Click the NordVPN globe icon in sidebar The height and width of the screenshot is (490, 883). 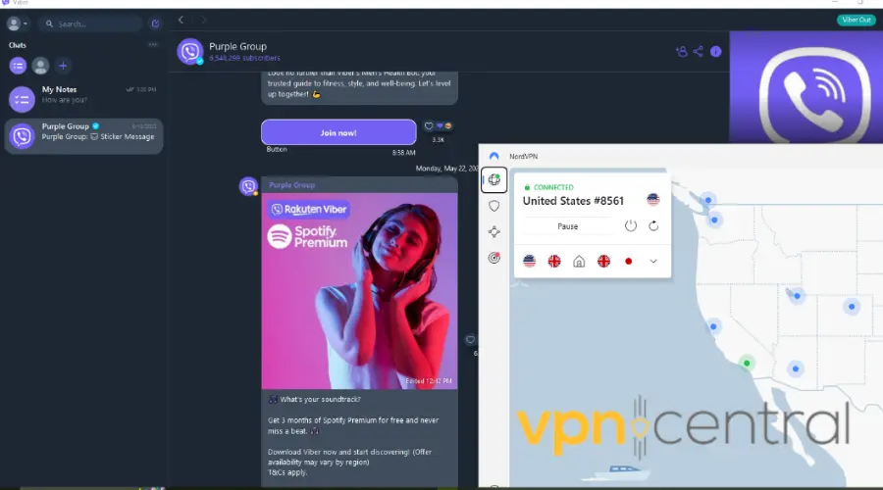493,180
